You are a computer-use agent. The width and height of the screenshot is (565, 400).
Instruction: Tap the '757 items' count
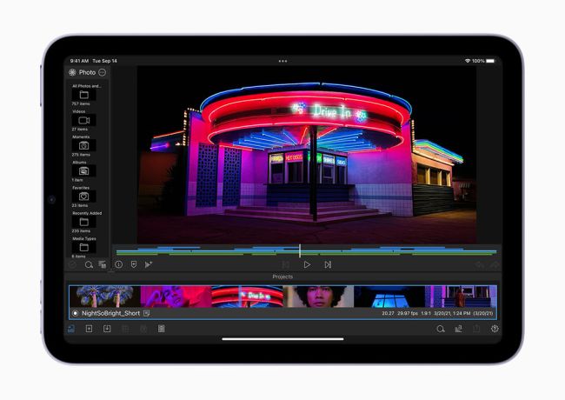point(81,103)
